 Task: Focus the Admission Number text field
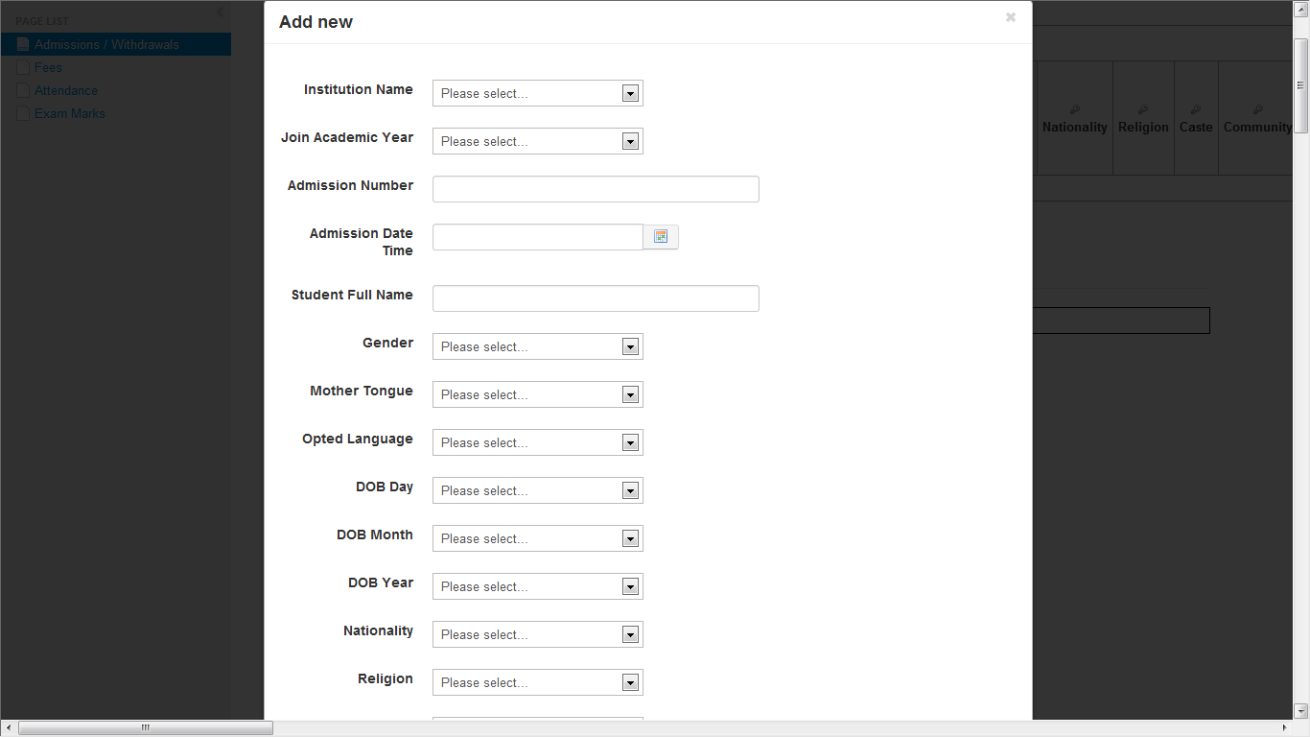pyautogui.click(x=596, y=189)
